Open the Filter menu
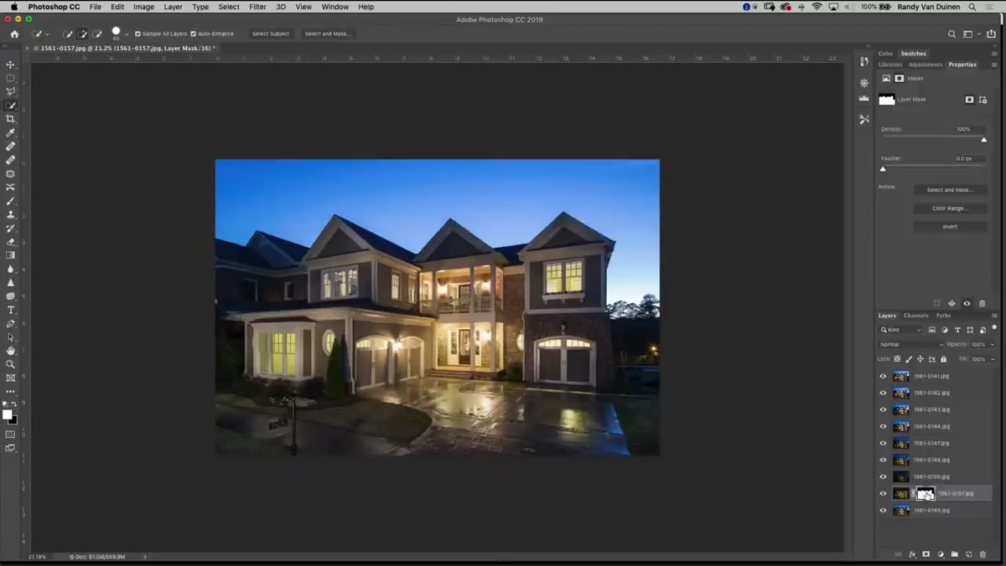1006x566 pixels. (257, 7)
